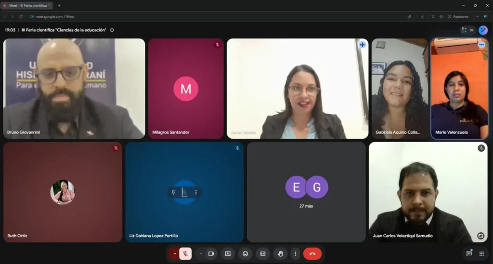Go forward in the browser
Viewport: 493px width, 264px height.
tap(13, 17)
